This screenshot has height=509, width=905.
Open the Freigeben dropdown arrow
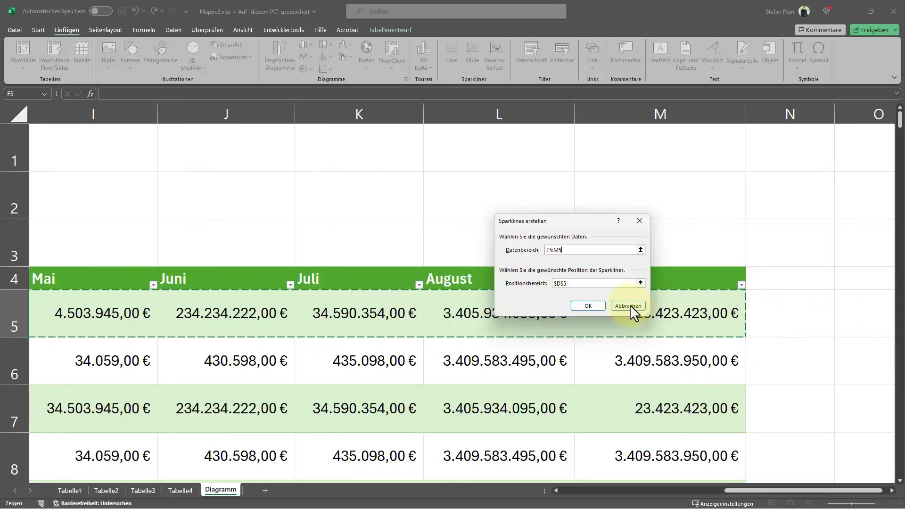[895, 30]
